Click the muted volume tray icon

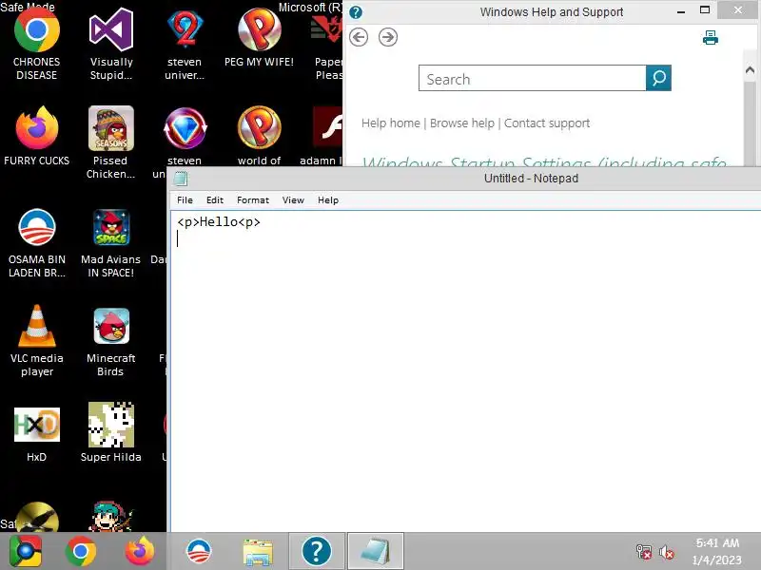[x=667, y=552]
